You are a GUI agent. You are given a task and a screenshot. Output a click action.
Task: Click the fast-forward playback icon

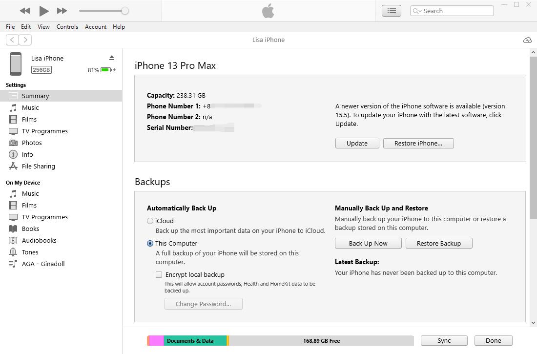(x=62, y=11)
